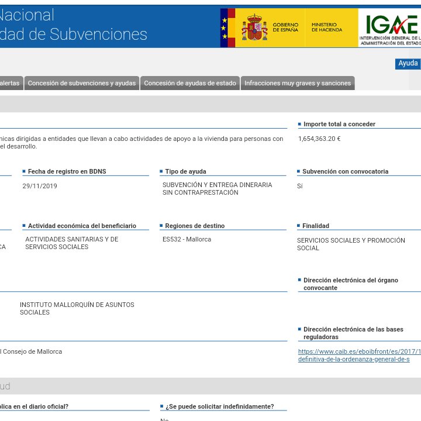Select the description text about apoyo a la vivienda
Viewport: 421px width, 421px height.
point(142,143)
